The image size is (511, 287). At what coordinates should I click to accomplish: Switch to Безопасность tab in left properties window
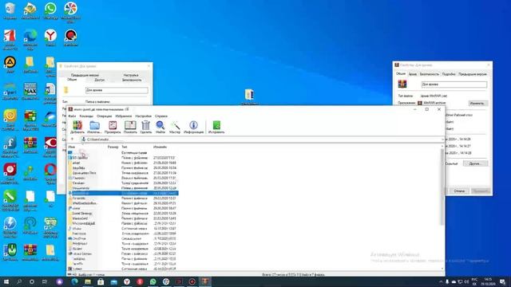pyautogui.click(x=132, y=80)
